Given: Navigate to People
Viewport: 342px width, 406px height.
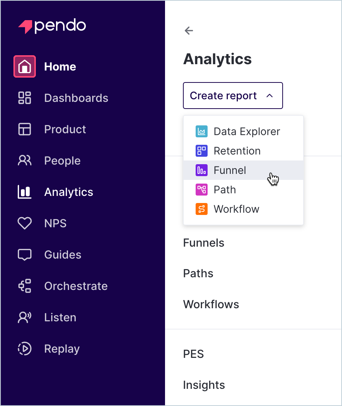Looking at the screenshot, I should tap(62, 161).
